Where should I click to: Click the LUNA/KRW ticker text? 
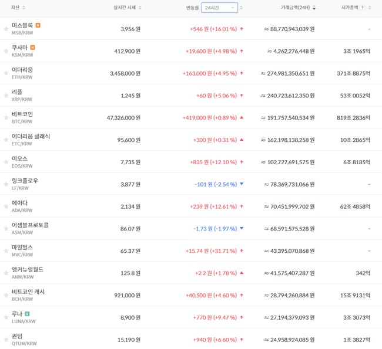click(x=24, y=321)
